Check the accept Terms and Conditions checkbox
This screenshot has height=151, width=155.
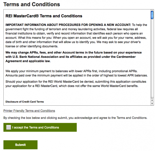coord(9,127)
